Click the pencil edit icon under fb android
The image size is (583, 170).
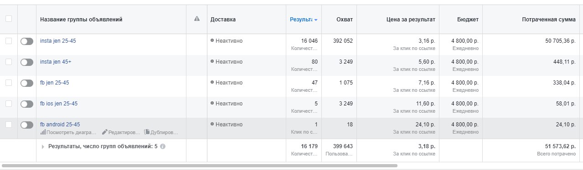pos(104,132)
